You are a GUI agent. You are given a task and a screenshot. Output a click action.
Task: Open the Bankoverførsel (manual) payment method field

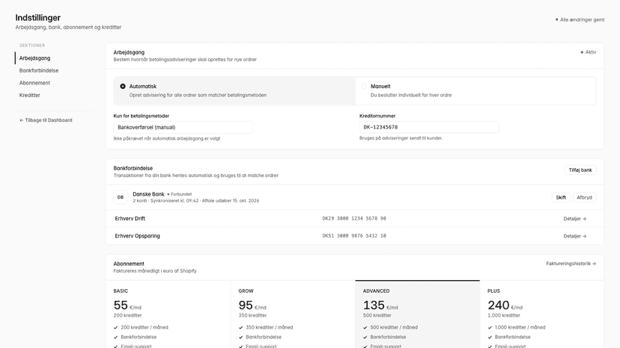[x=183, y=127]
